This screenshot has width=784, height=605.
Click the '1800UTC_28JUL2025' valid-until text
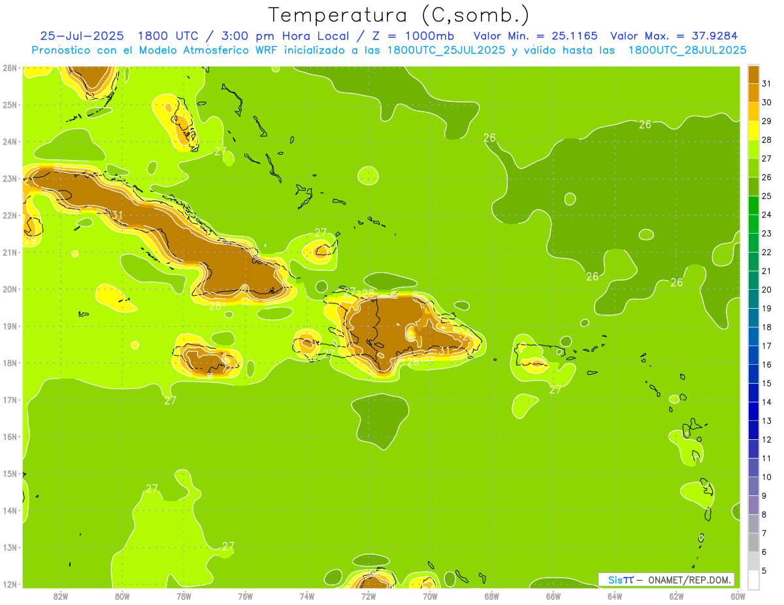point(687,50)
